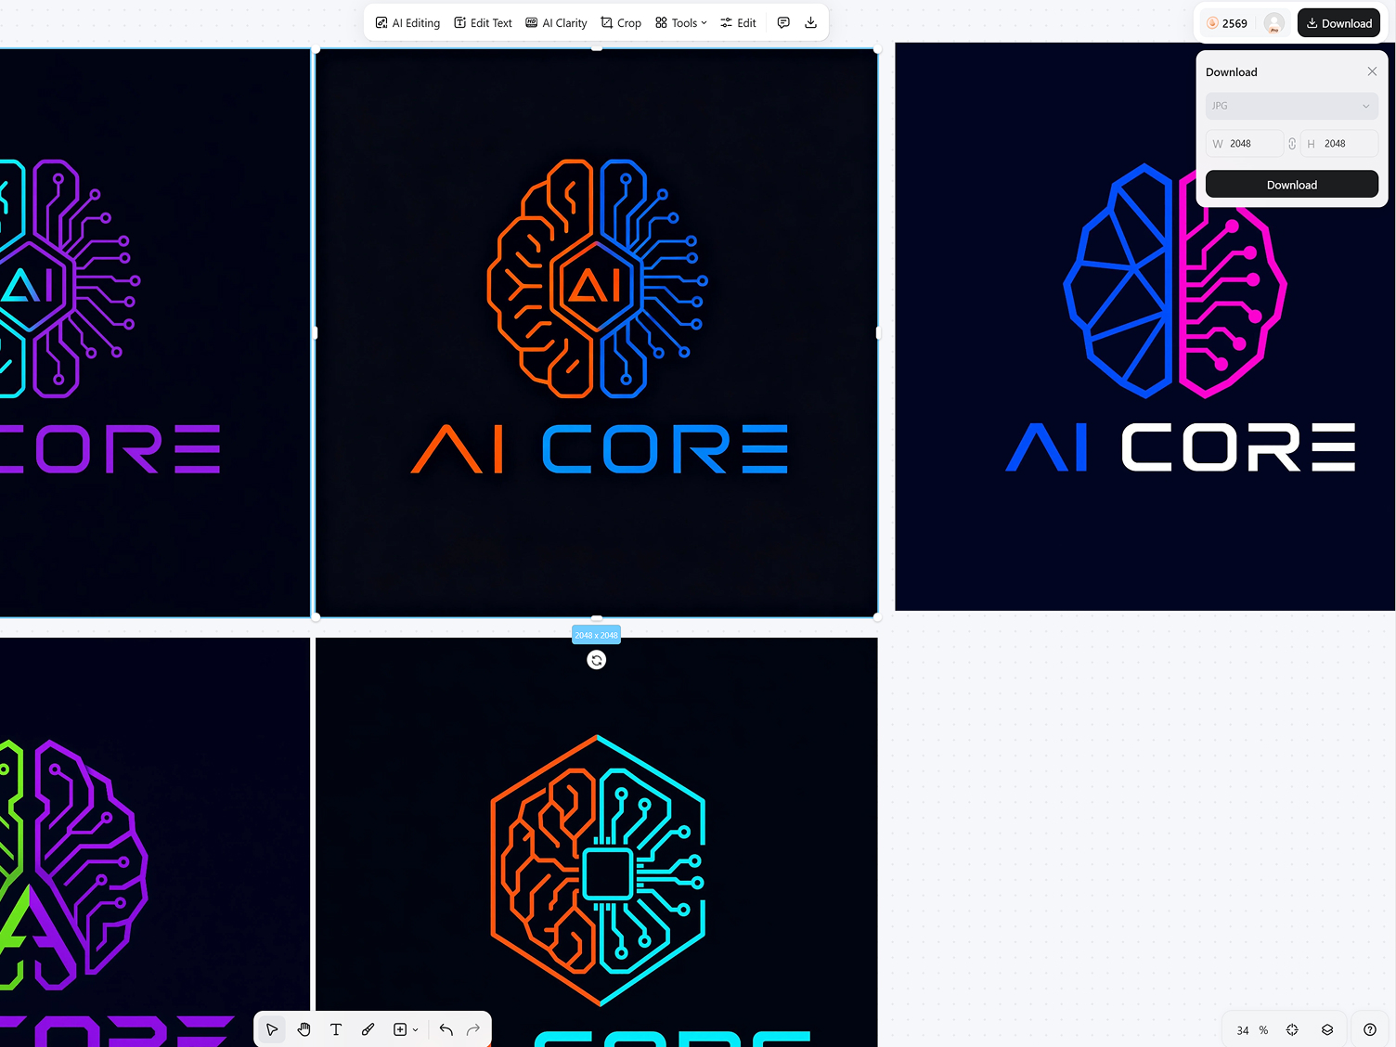Click the download arrow icon in toolbar
Viewport: 1396px width, 1047px height.
tap(810, 22)
